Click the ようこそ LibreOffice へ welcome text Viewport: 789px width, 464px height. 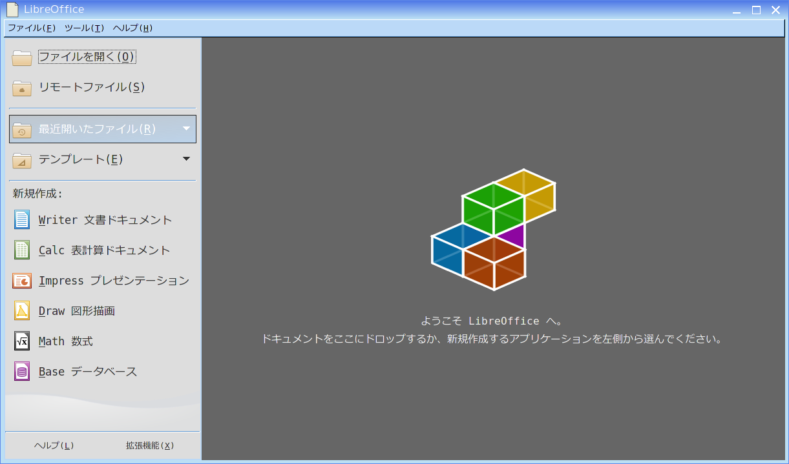(492, 321)
